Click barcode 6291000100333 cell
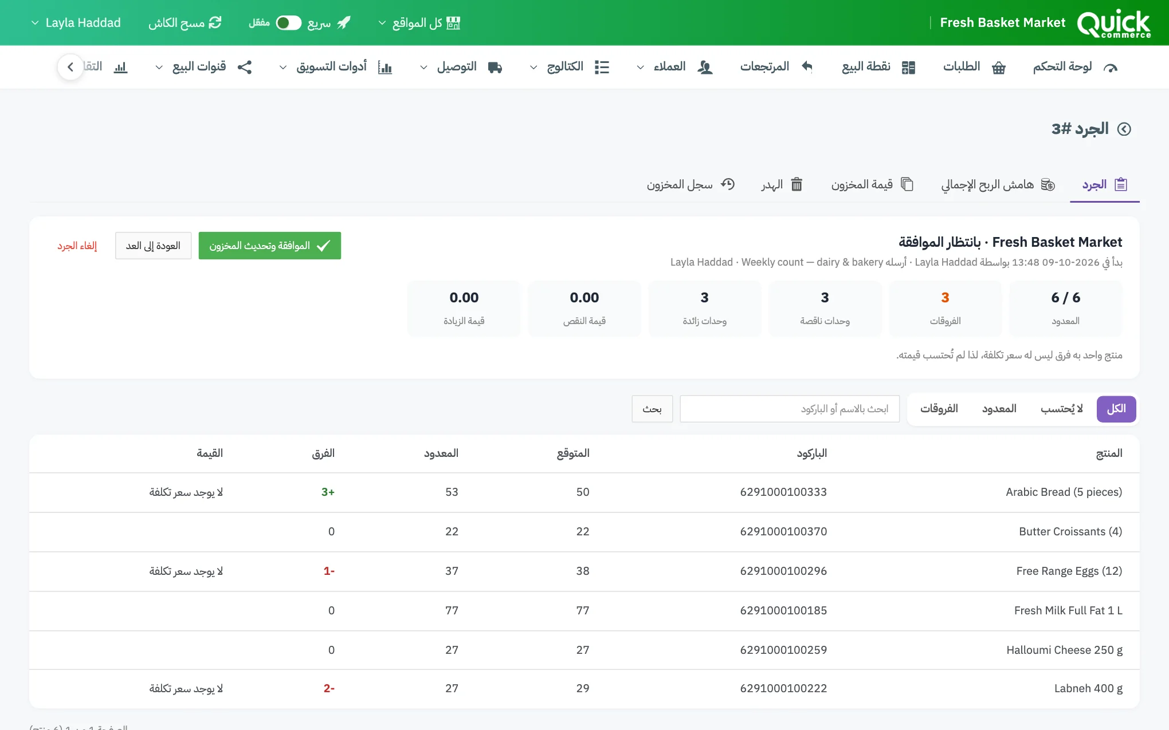The width and height of the screenshot is (1169, 730). tap(783, 492)
